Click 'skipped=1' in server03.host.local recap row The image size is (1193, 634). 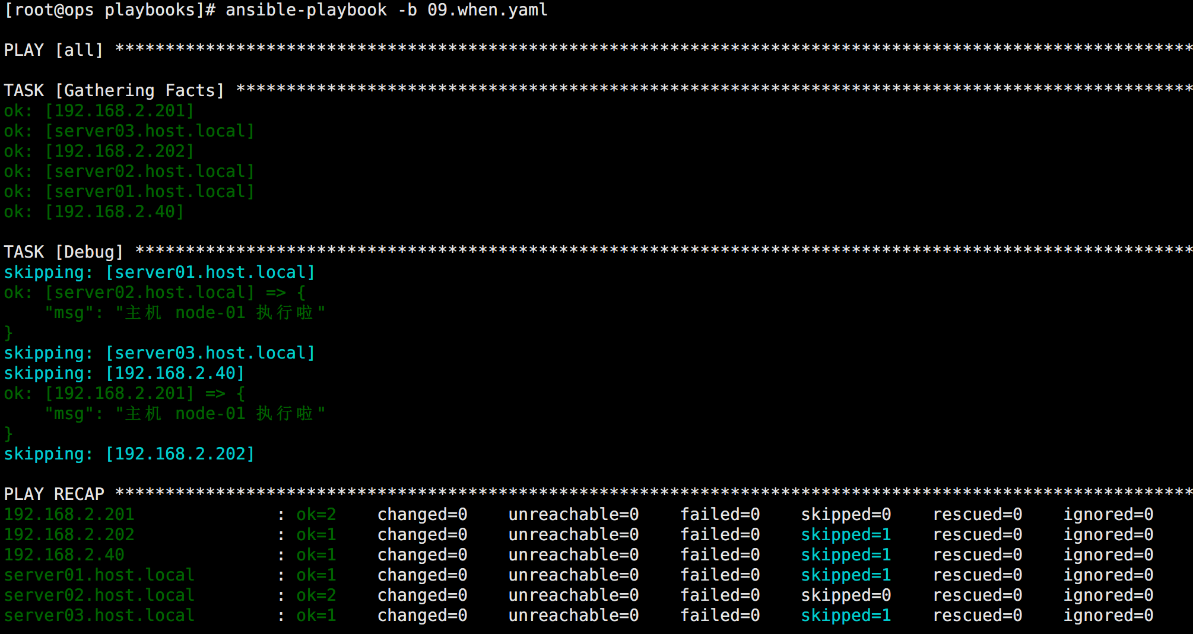(x=846, y=615)
